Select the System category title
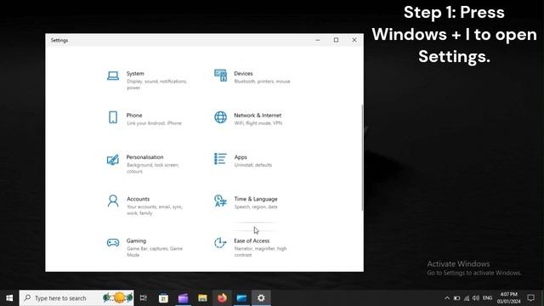Image resolution: width=544 pixels, height=306 pixels. click(x=135, y=74)
